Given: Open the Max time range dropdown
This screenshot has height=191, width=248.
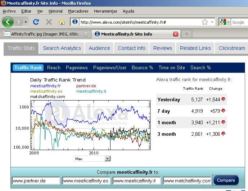Looking at the screenshot, I should [x=92, y=159].
